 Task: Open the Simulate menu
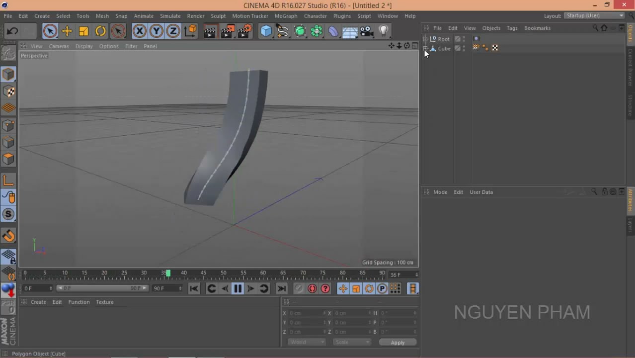tap(170, 16)
